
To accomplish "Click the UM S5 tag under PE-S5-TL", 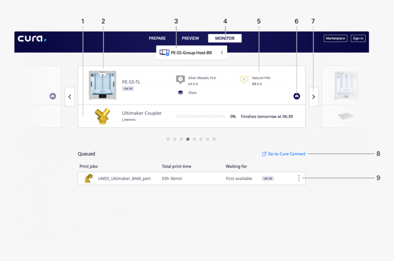I will [128, 88].
